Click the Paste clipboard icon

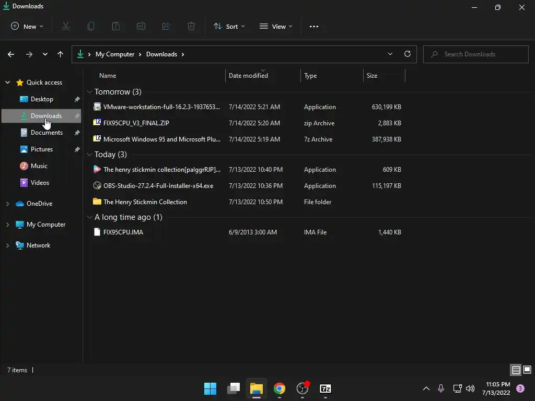pyautogui.click(x=116, y=26)
